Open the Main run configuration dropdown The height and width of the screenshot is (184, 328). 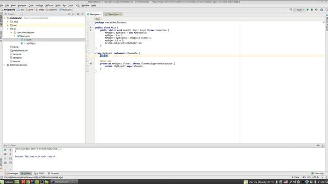click(299, 10)
